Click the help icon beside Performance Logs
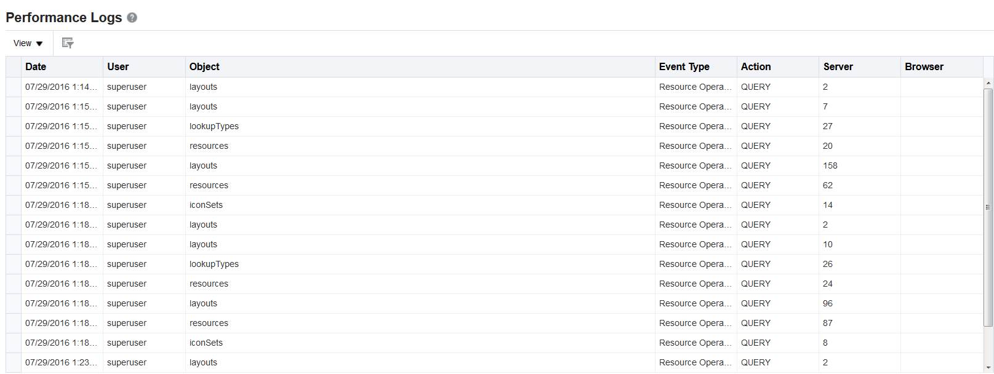The width and height of the screenshot is (994, 374). pos(132,18)
